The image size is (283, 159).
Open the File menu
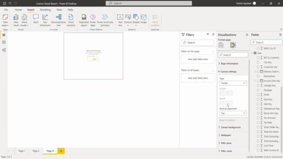point(6,10)
